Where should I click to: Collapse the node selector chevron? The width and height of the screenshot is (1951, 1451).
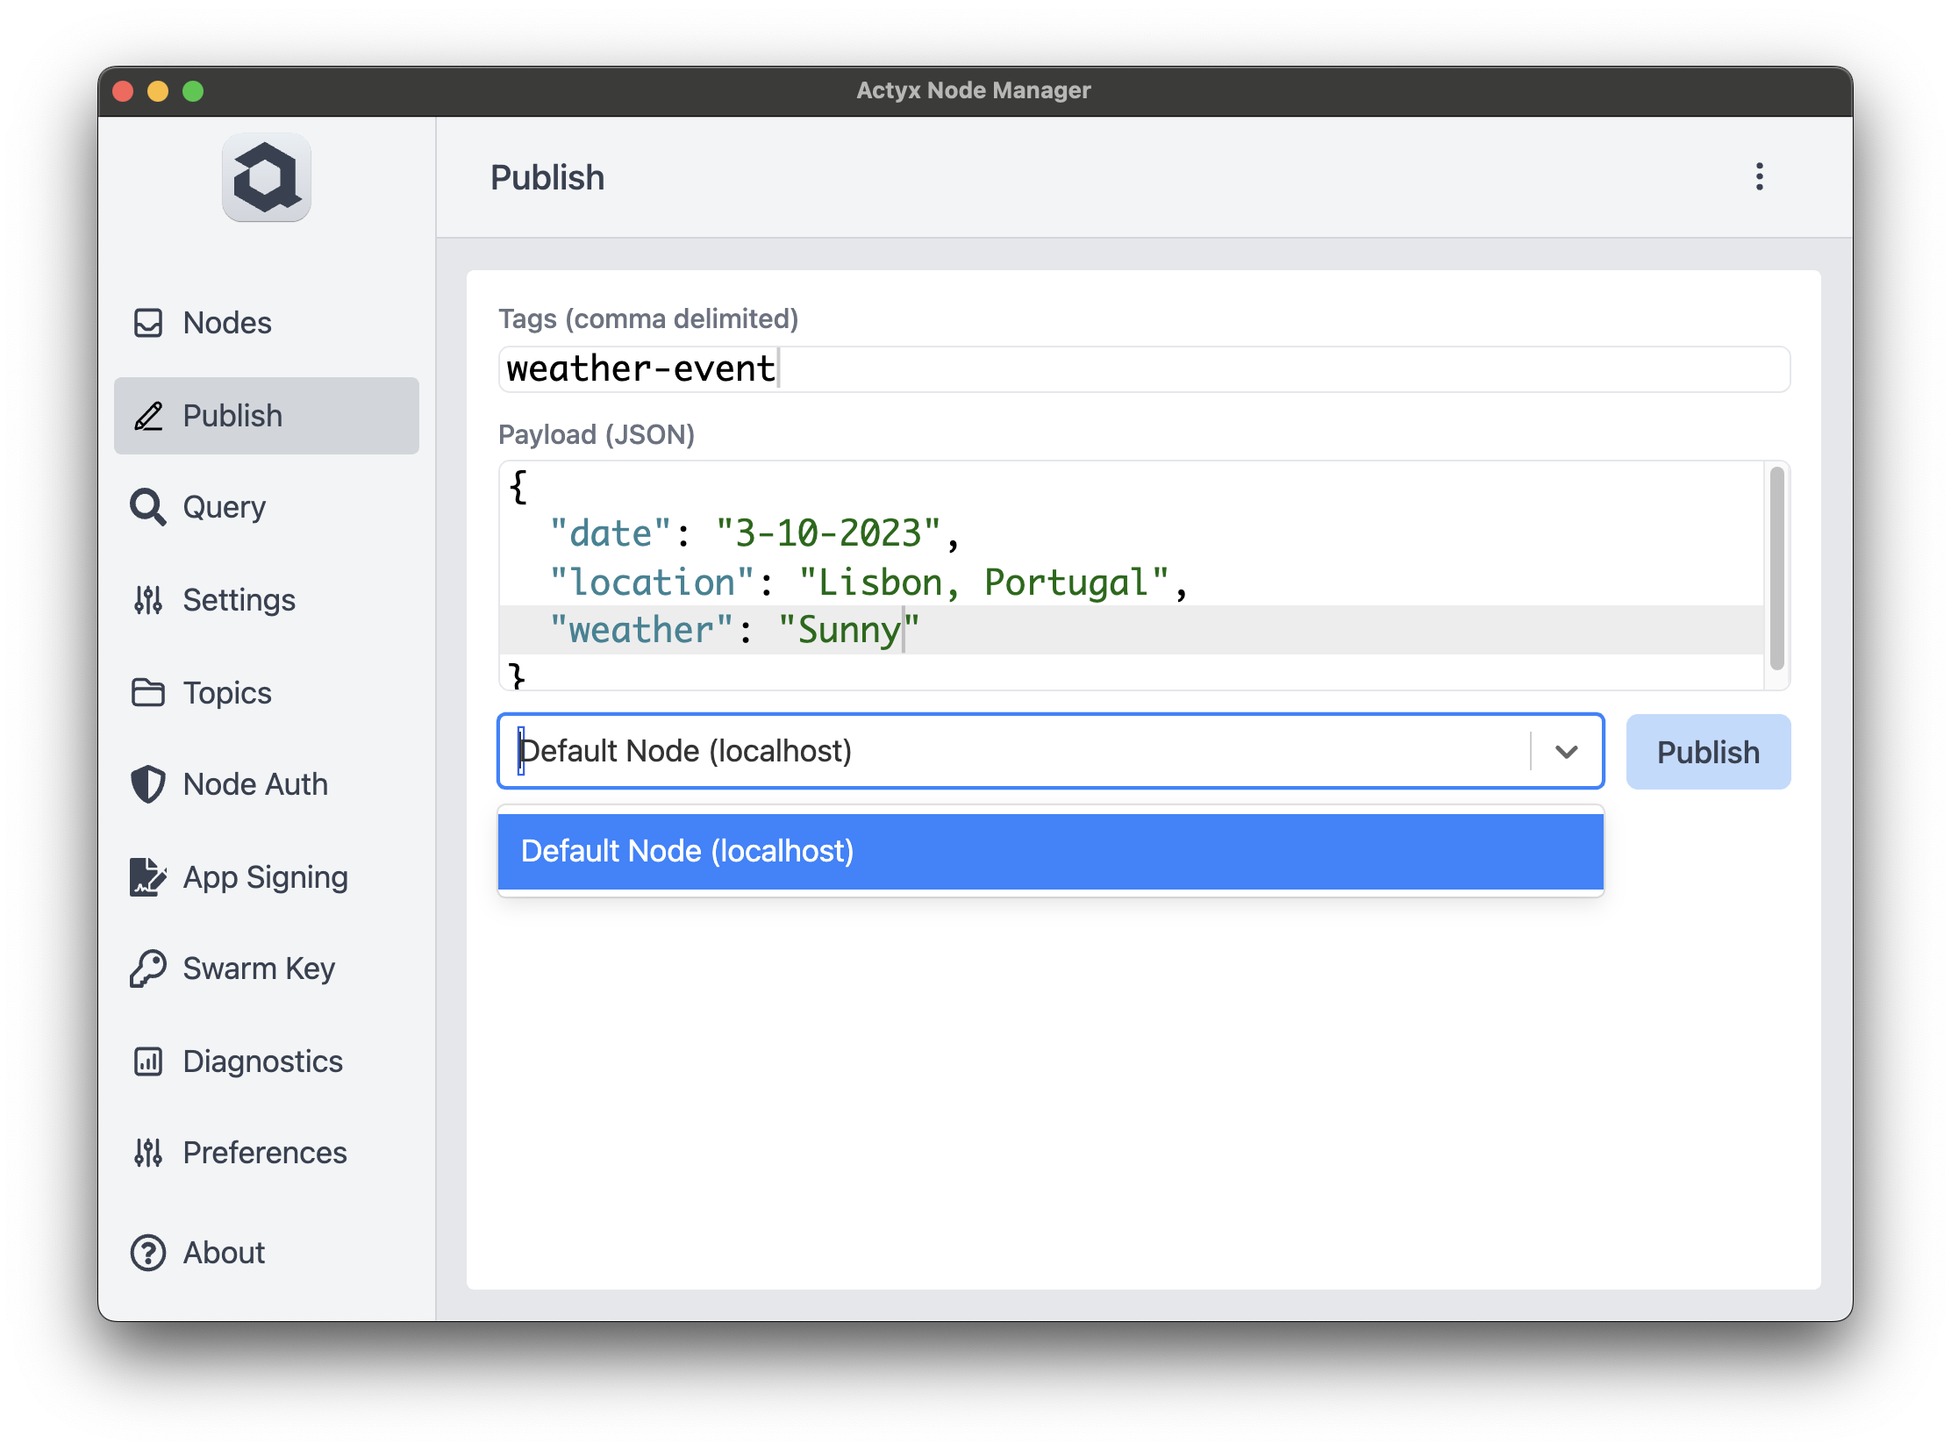pyautogui.click(x=1565, y=752)
